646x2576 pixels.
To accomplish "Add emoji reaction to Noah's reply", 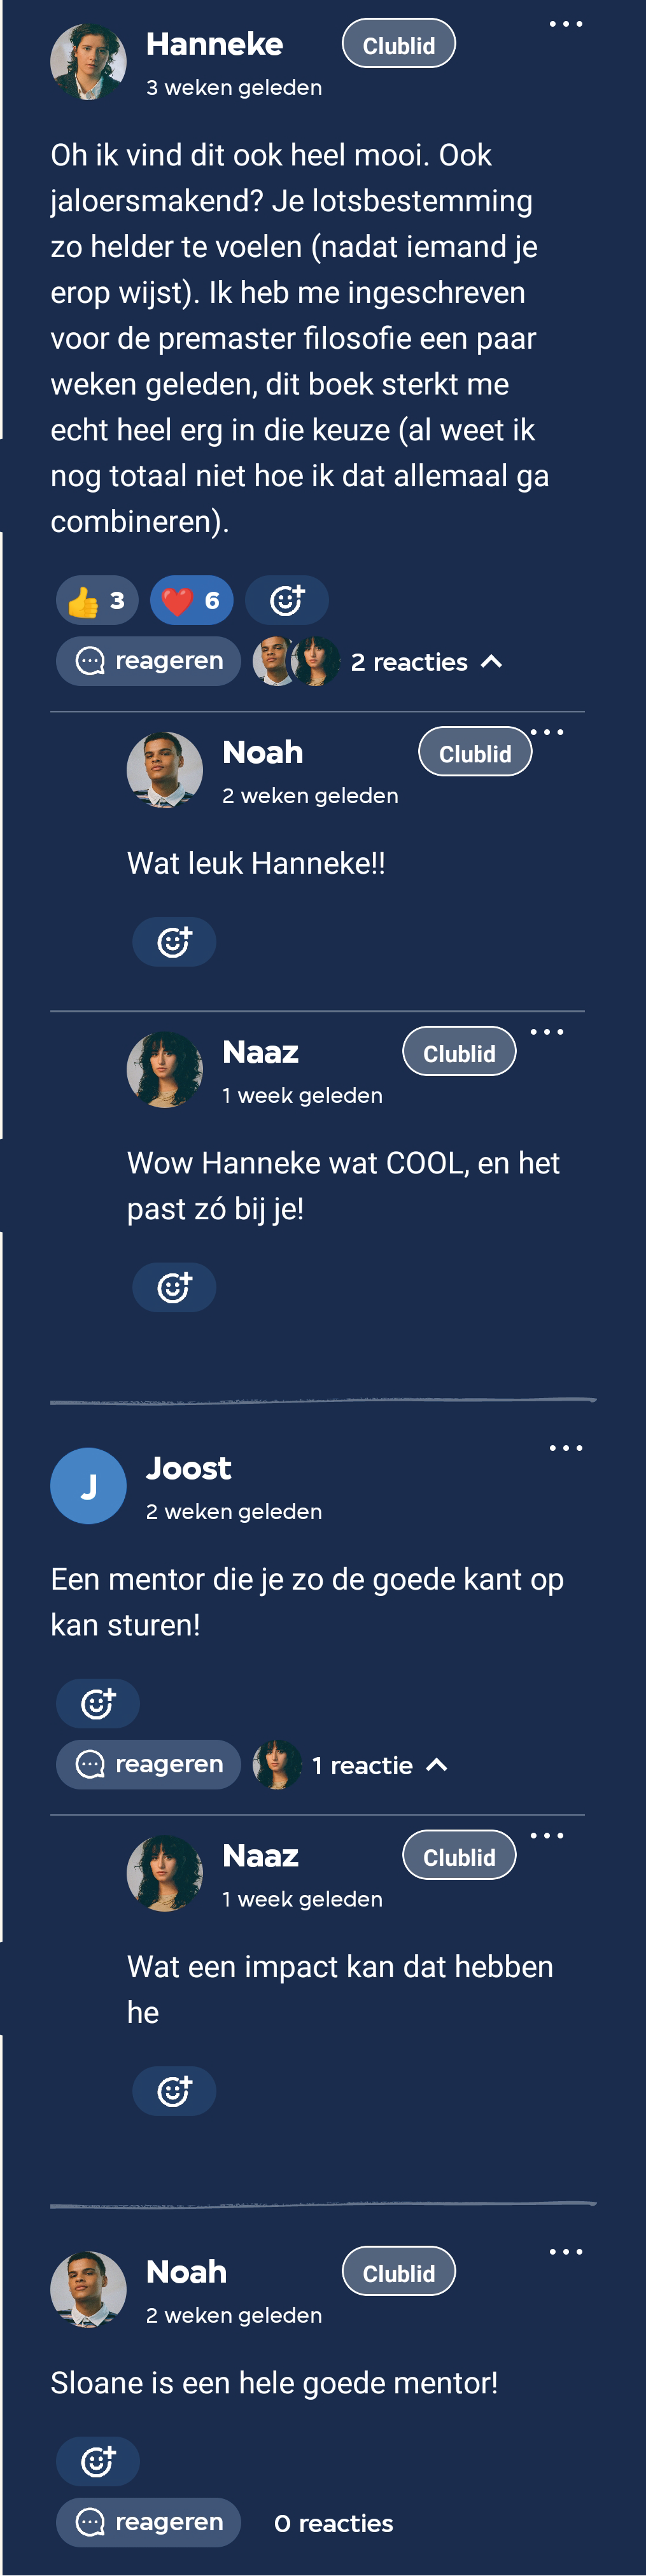I will 174,942.
